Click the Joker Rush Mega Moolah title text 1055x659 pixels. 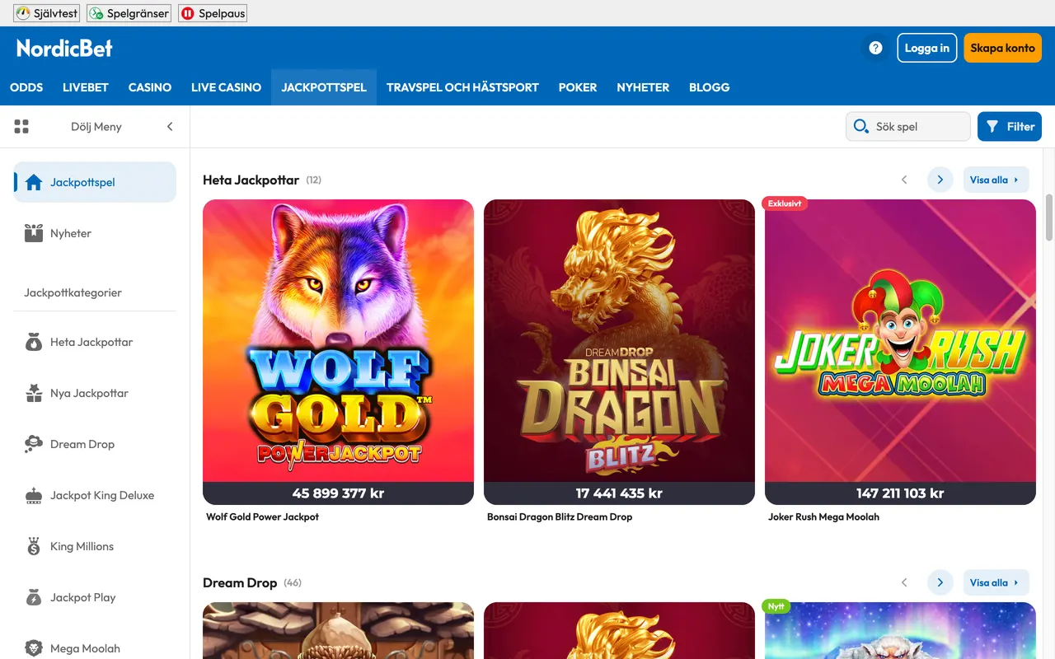(823, 516)
